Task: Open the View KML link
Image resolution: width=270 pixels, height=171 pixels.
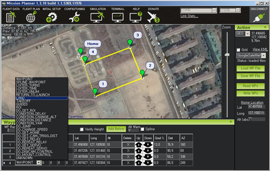Action: click(260, 49)
